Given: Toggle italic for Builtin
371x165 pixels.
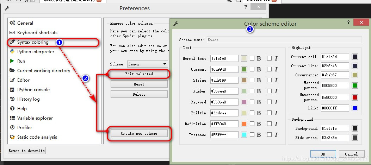Looking at the screenshot, I should click(x=269, y=113).
